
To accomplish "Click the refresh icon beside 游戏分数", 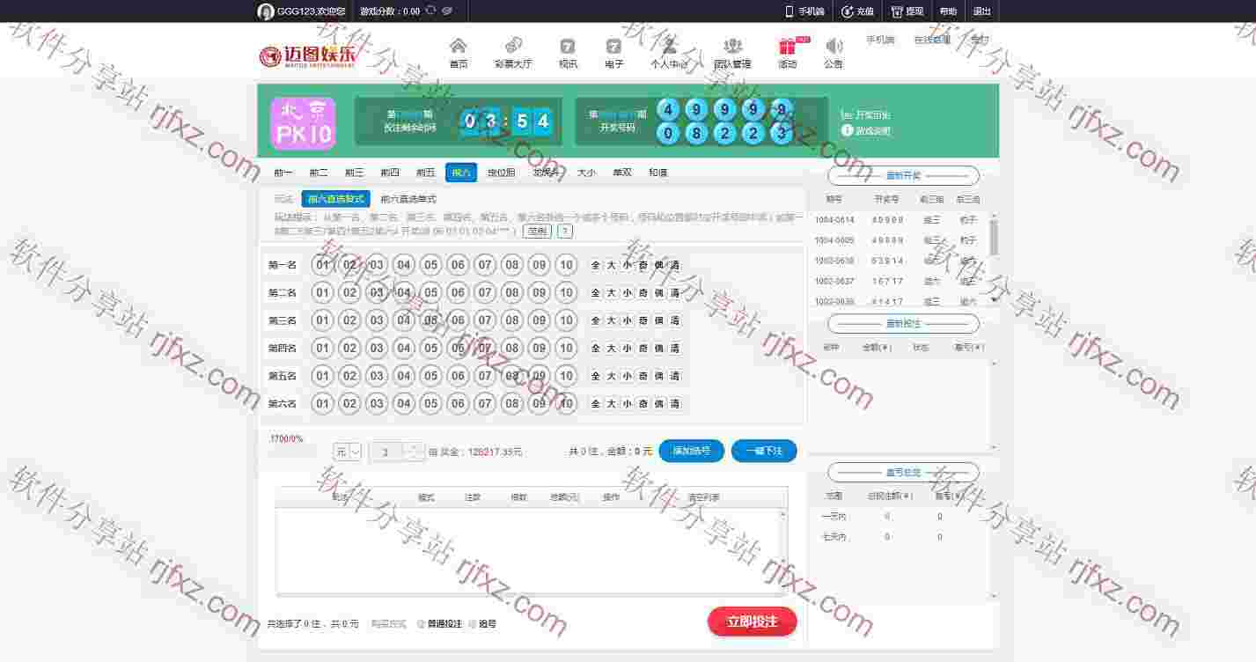I will 430,11.
